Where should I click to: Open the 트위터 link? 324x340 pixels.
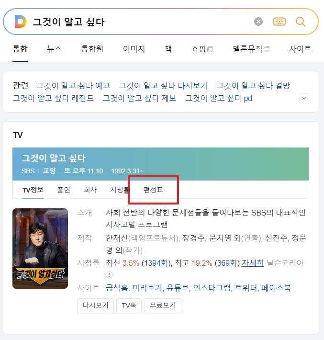point(246,288)
